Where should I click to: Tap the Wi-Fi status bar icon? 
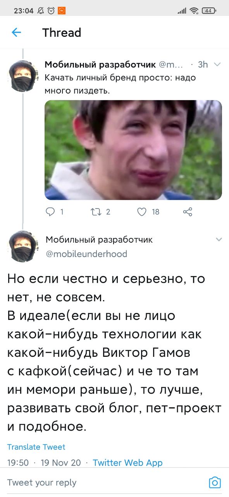(x=194, y=11)
